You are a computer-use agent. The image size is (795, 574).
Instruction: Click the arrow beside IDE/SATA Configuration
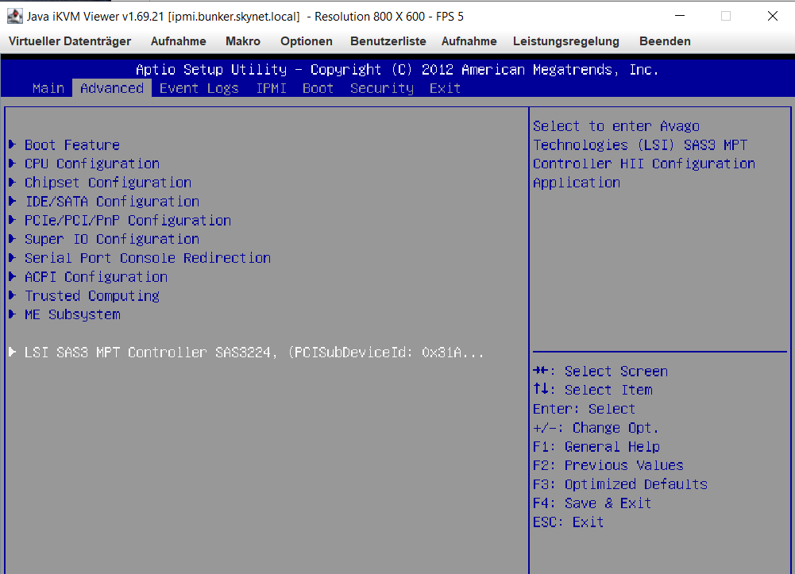click(x=12, y=201)
